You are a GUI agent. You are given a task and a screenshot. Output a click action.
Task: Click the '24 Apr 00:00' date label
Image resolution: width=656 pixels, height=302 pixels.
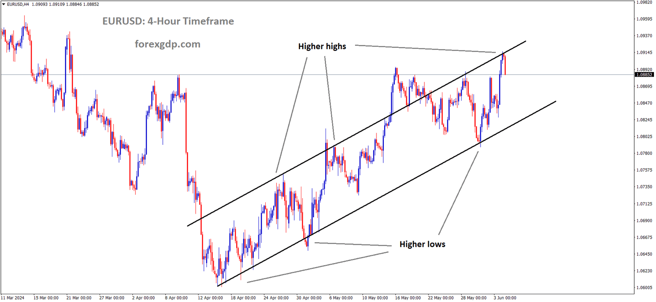coord(276,298)
